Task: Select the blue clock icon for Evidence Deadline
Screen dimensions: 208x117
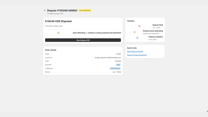Action: click(137, 38)
